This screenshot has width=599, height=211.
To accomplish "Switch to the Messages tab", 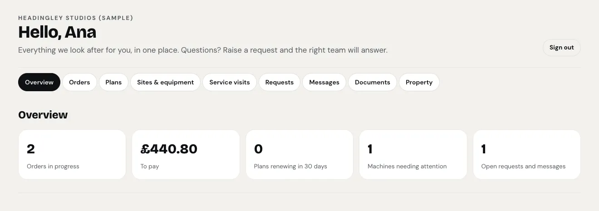I will [x=324, y=82].
